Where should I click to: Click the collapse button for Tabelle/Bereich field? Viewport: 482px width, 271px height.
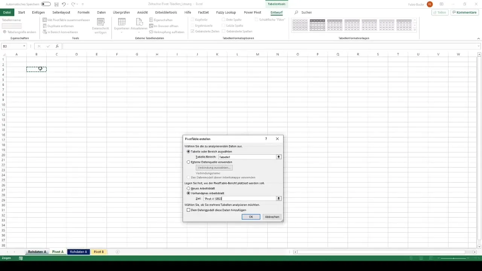279,157
